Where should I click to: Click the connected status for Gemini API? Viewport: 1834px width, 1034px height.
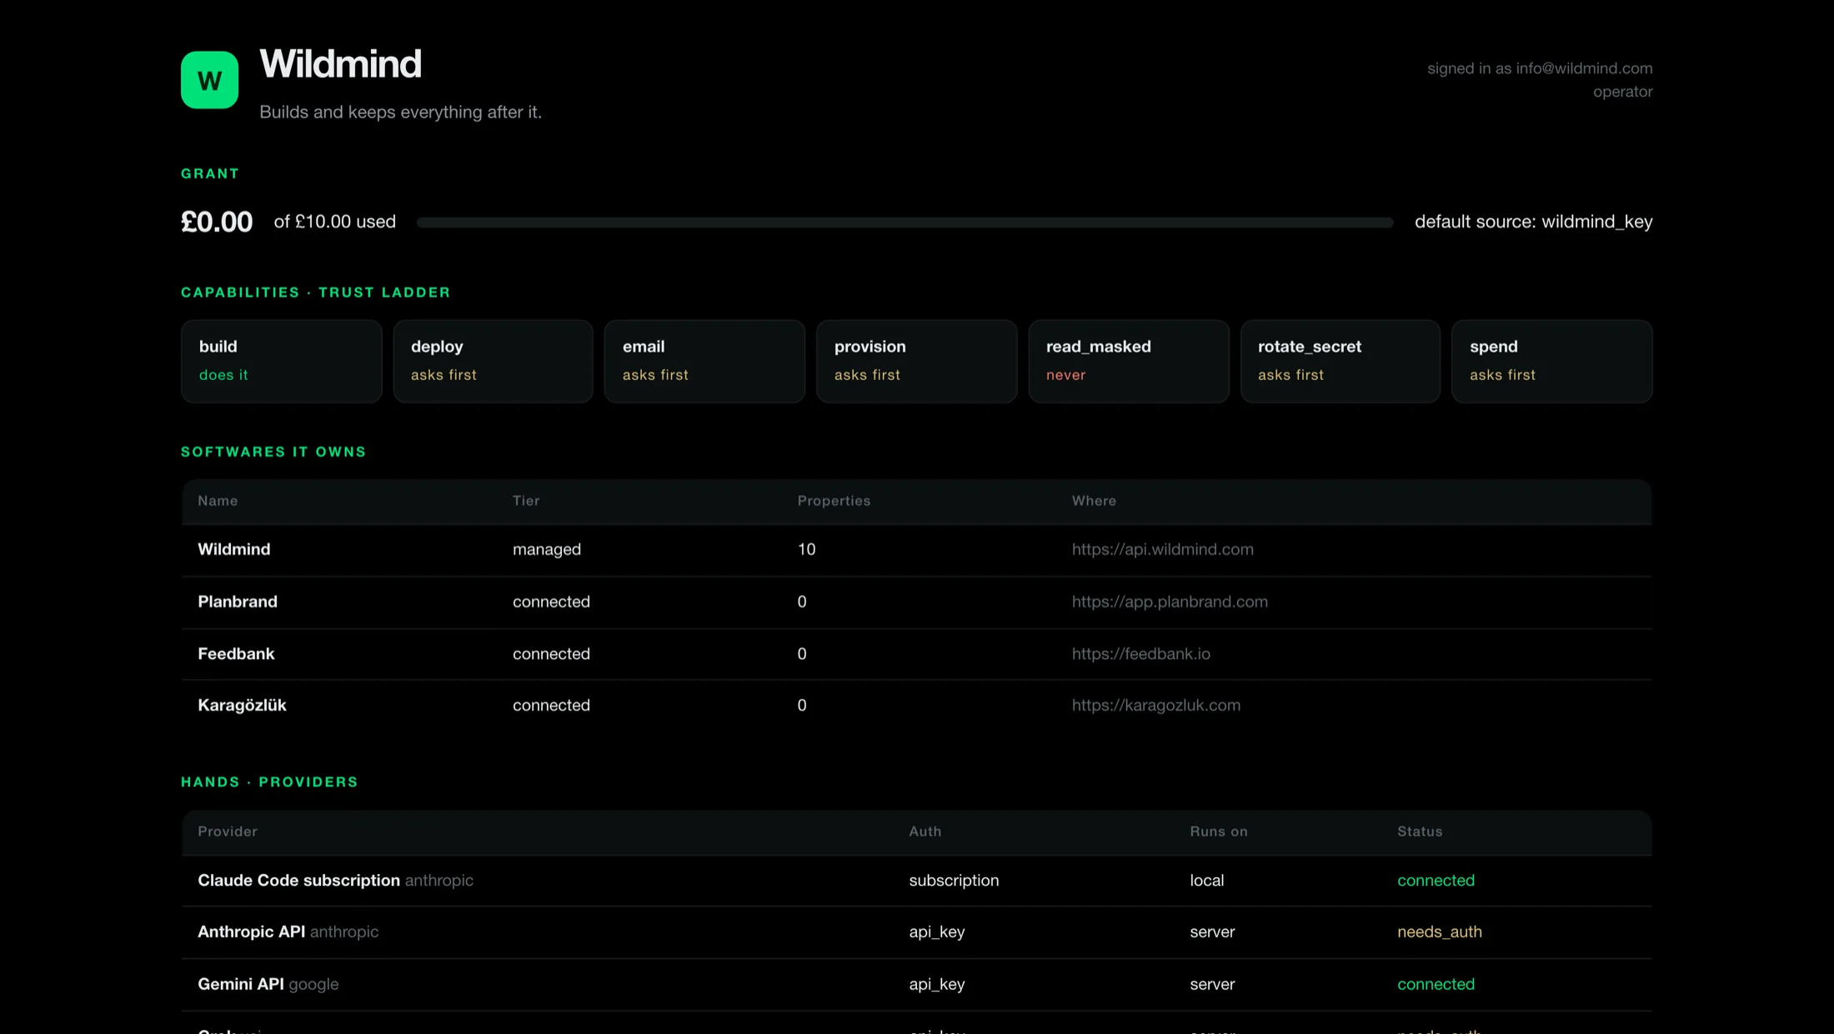pyautogui.click(x=1436, y=985)
